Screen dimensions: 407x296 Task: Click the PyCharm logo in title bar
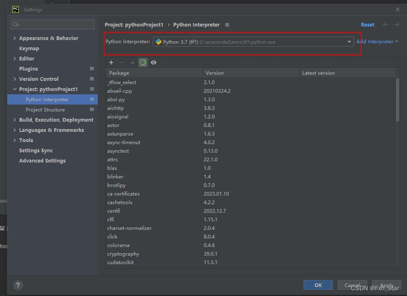[16, 9]
